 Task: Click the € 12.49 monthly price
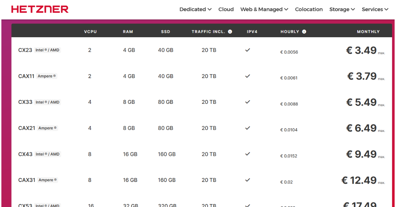coord(359,180)
